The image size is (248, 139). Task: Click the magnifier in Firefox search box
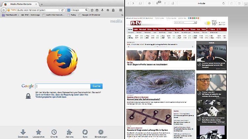click(x=86, y=10)
